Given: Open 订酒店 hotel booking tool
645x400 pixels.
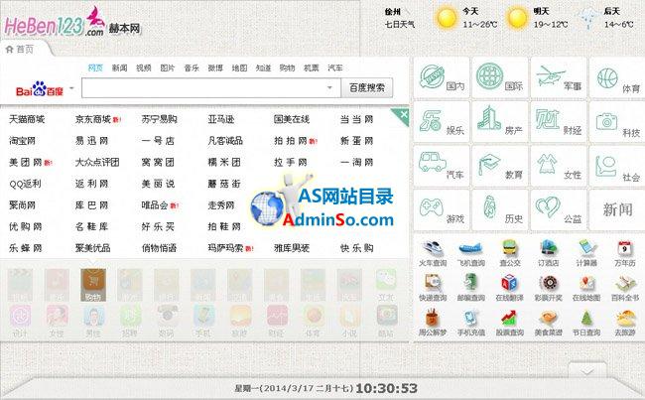Looking at the screenshot, I should [549, 253].
